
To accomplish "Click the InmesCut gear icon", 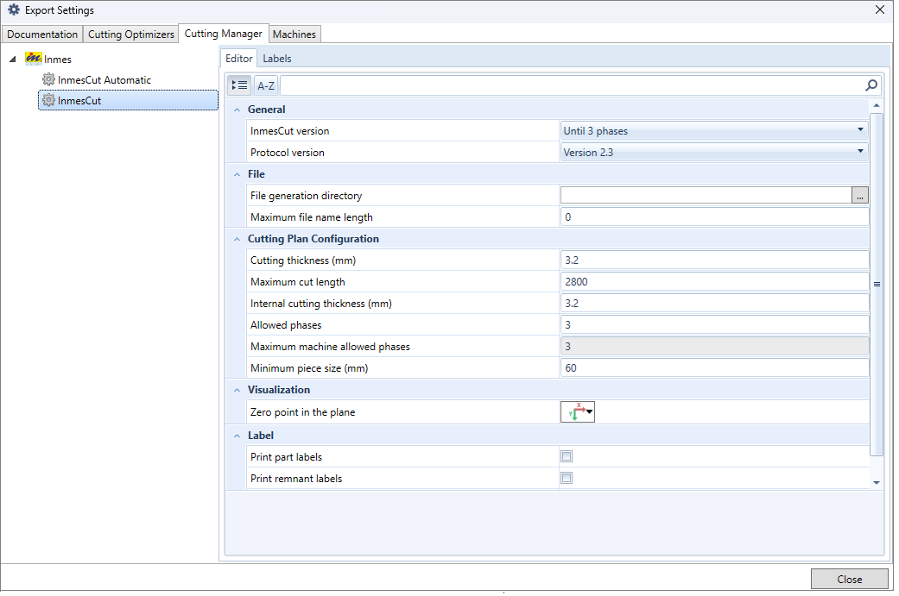I will [x=48, y=100].
